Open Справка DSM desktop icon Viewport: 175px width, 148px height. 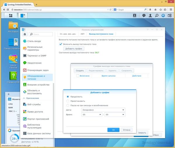click(x=13, y=77)
